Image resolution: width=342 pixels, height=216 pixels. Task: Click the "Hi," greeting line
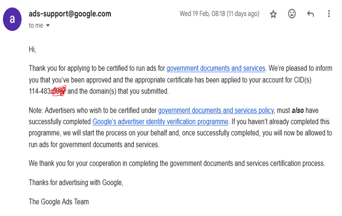[x=32, y=49]
